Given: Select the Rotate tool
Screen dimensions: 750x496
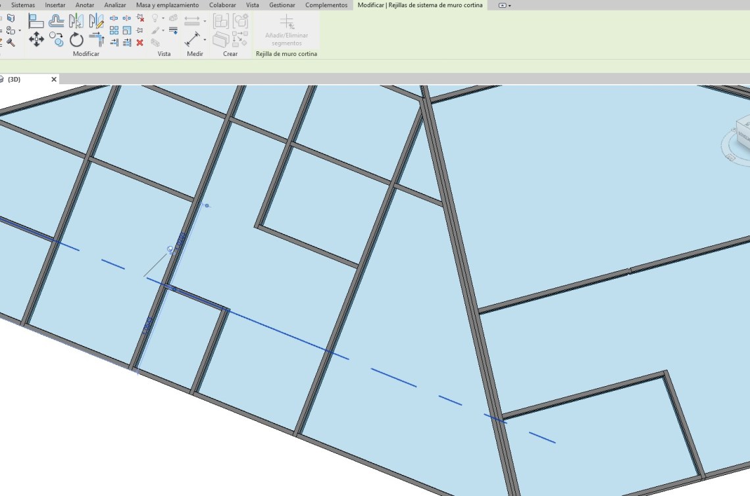Looking at the screenshot, I should tap(76, 40).
